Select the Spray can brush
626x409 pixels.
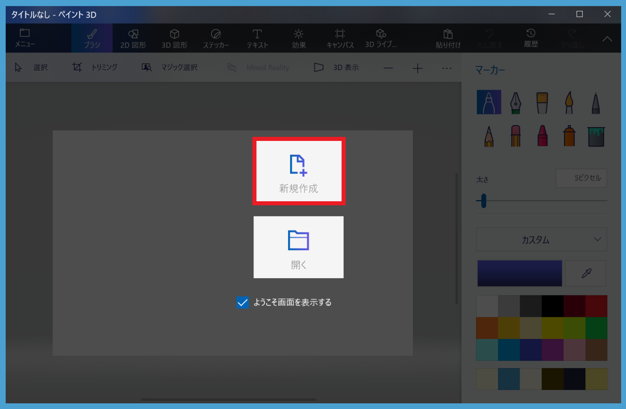pyautogui.click(x=569, y=136)
